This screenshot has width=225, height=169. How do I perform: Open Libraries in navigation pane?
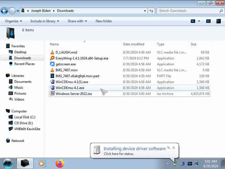tap(18, 75)
